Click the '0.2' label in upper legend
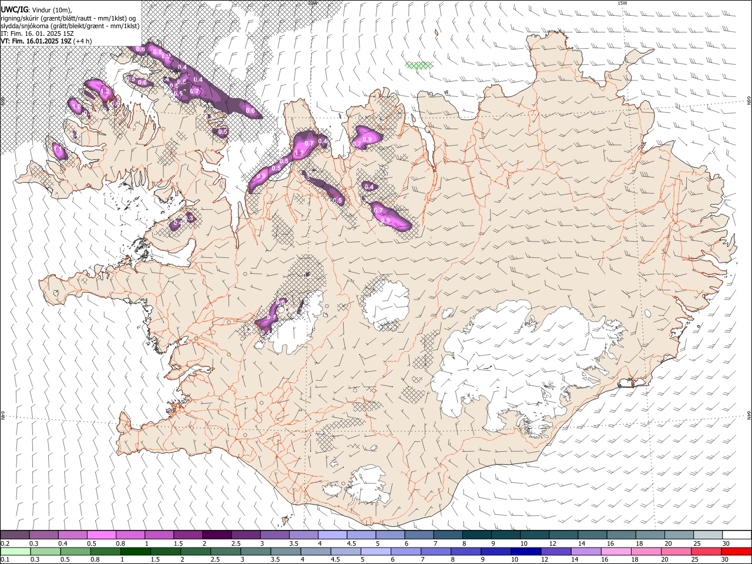The width and height of the screenshot is (752, 564). point(5,543)
